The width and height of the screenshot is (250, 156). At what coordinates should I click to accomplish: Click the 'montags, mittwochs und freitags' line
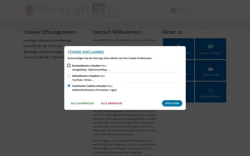click(47, 41)
